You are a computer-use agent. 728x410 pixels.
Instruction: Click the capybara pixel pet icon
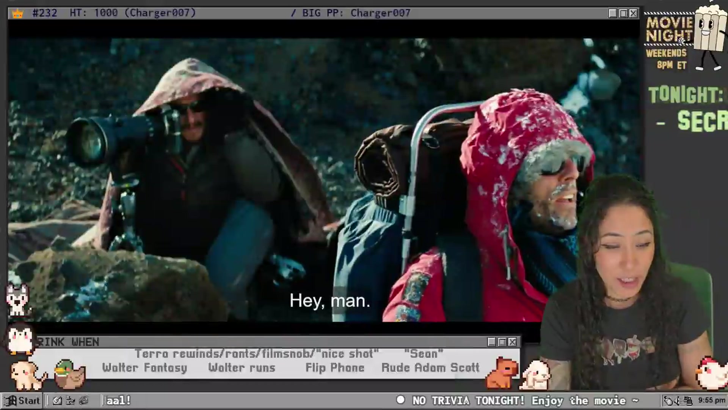pyautogui.click(x=502, y=374)
